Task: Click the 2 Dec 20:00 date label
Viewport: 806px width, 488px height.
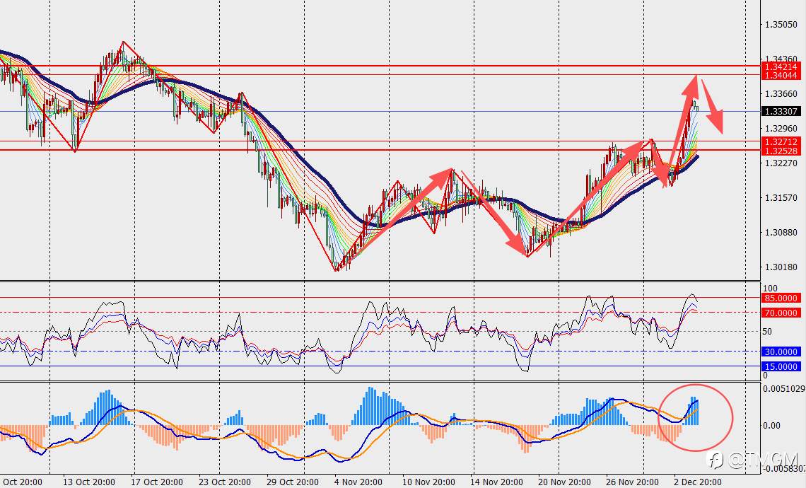Action: [x=698, y=482]
